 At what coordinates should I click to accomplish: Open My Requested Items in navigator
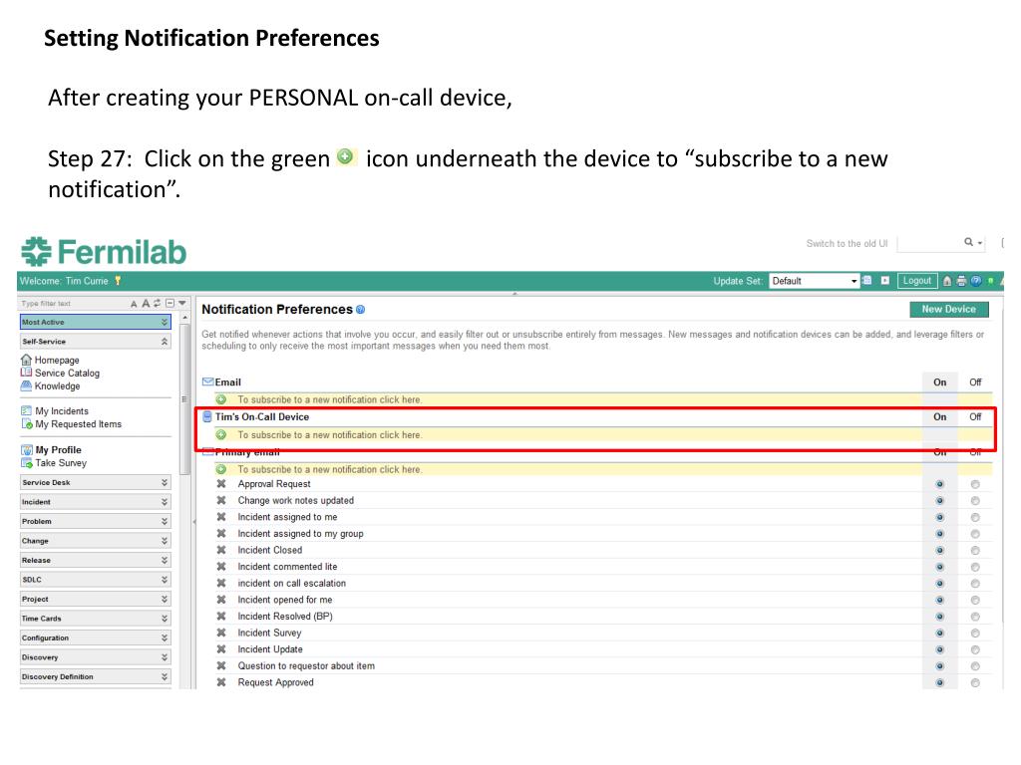tap(78, 424)
